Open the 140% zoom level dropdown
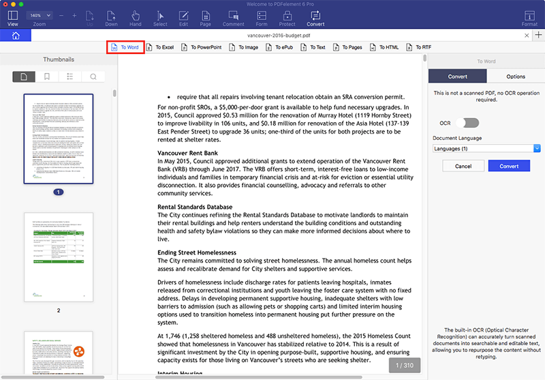 point(39,15)
